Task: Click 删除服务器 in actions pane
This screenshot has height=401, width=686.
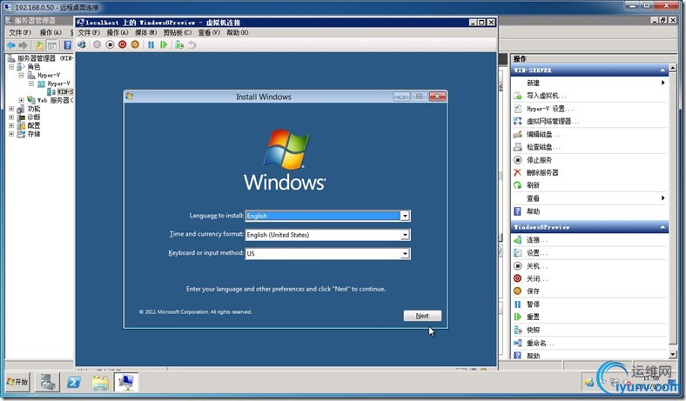Action: (x=542, y=173)
